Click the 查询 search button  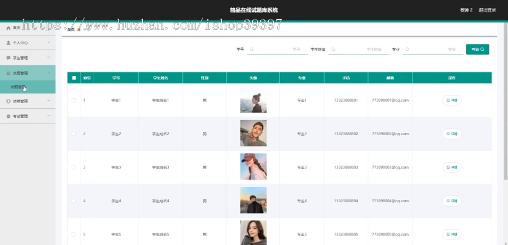(478, 50)
